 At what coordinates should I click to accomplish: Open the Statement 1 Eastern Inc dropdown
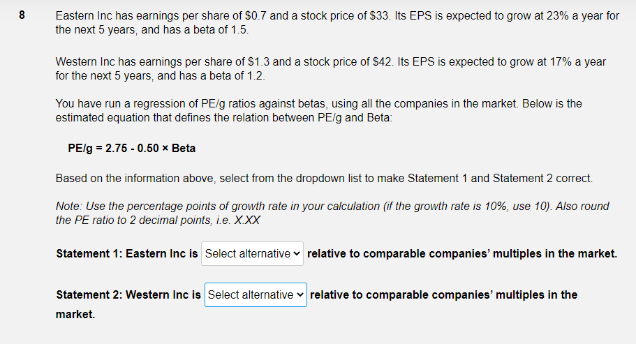[x=252, y=254]
